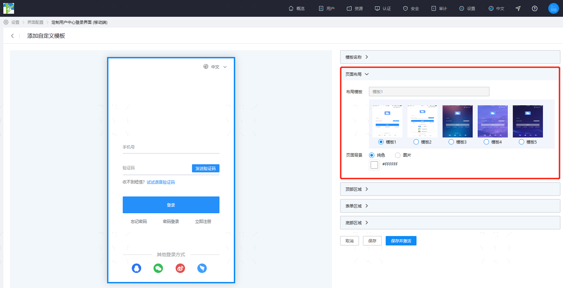Click the 取消 cancel button
This screenshot has width=563, height=288.
point(349,241)
